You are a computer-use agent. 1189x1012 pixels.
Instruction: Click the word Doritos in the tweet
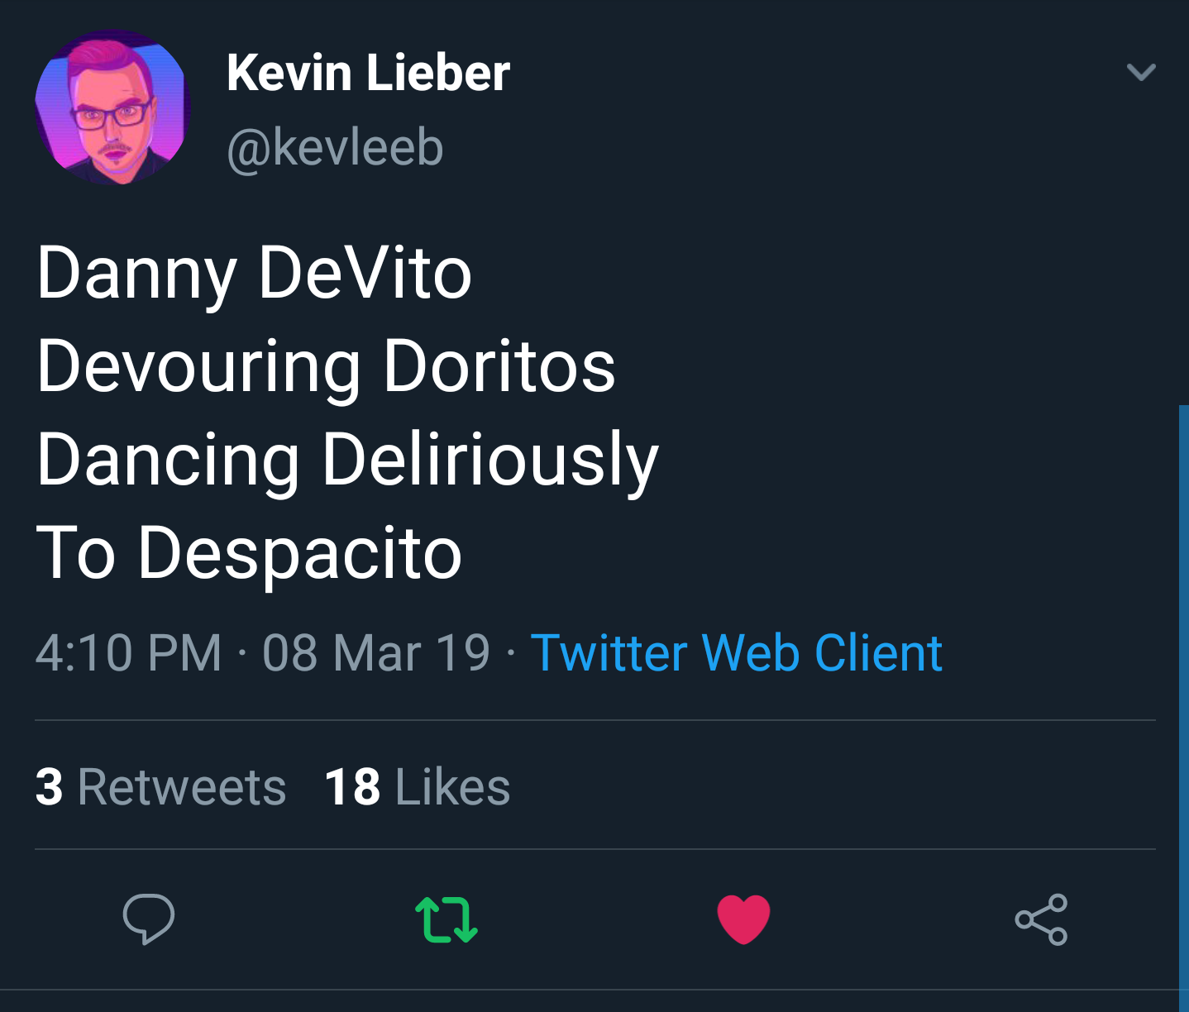click(499, 367)
